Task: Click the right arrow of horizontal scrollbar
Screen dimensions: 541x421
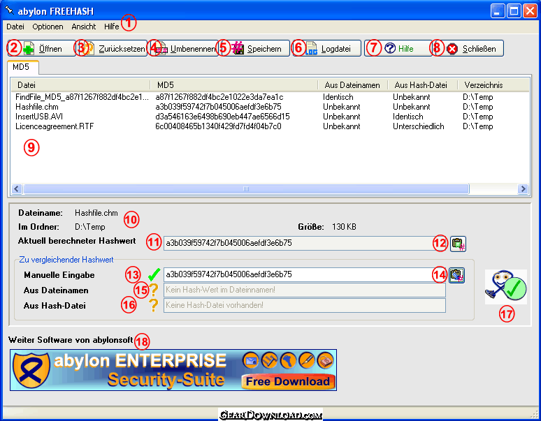Action: coord(523,189)
